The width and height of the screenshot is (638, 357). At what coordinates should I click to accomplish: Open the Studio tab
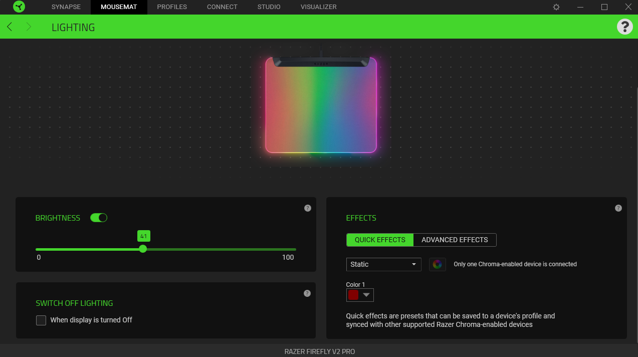(x=269, y=7)
